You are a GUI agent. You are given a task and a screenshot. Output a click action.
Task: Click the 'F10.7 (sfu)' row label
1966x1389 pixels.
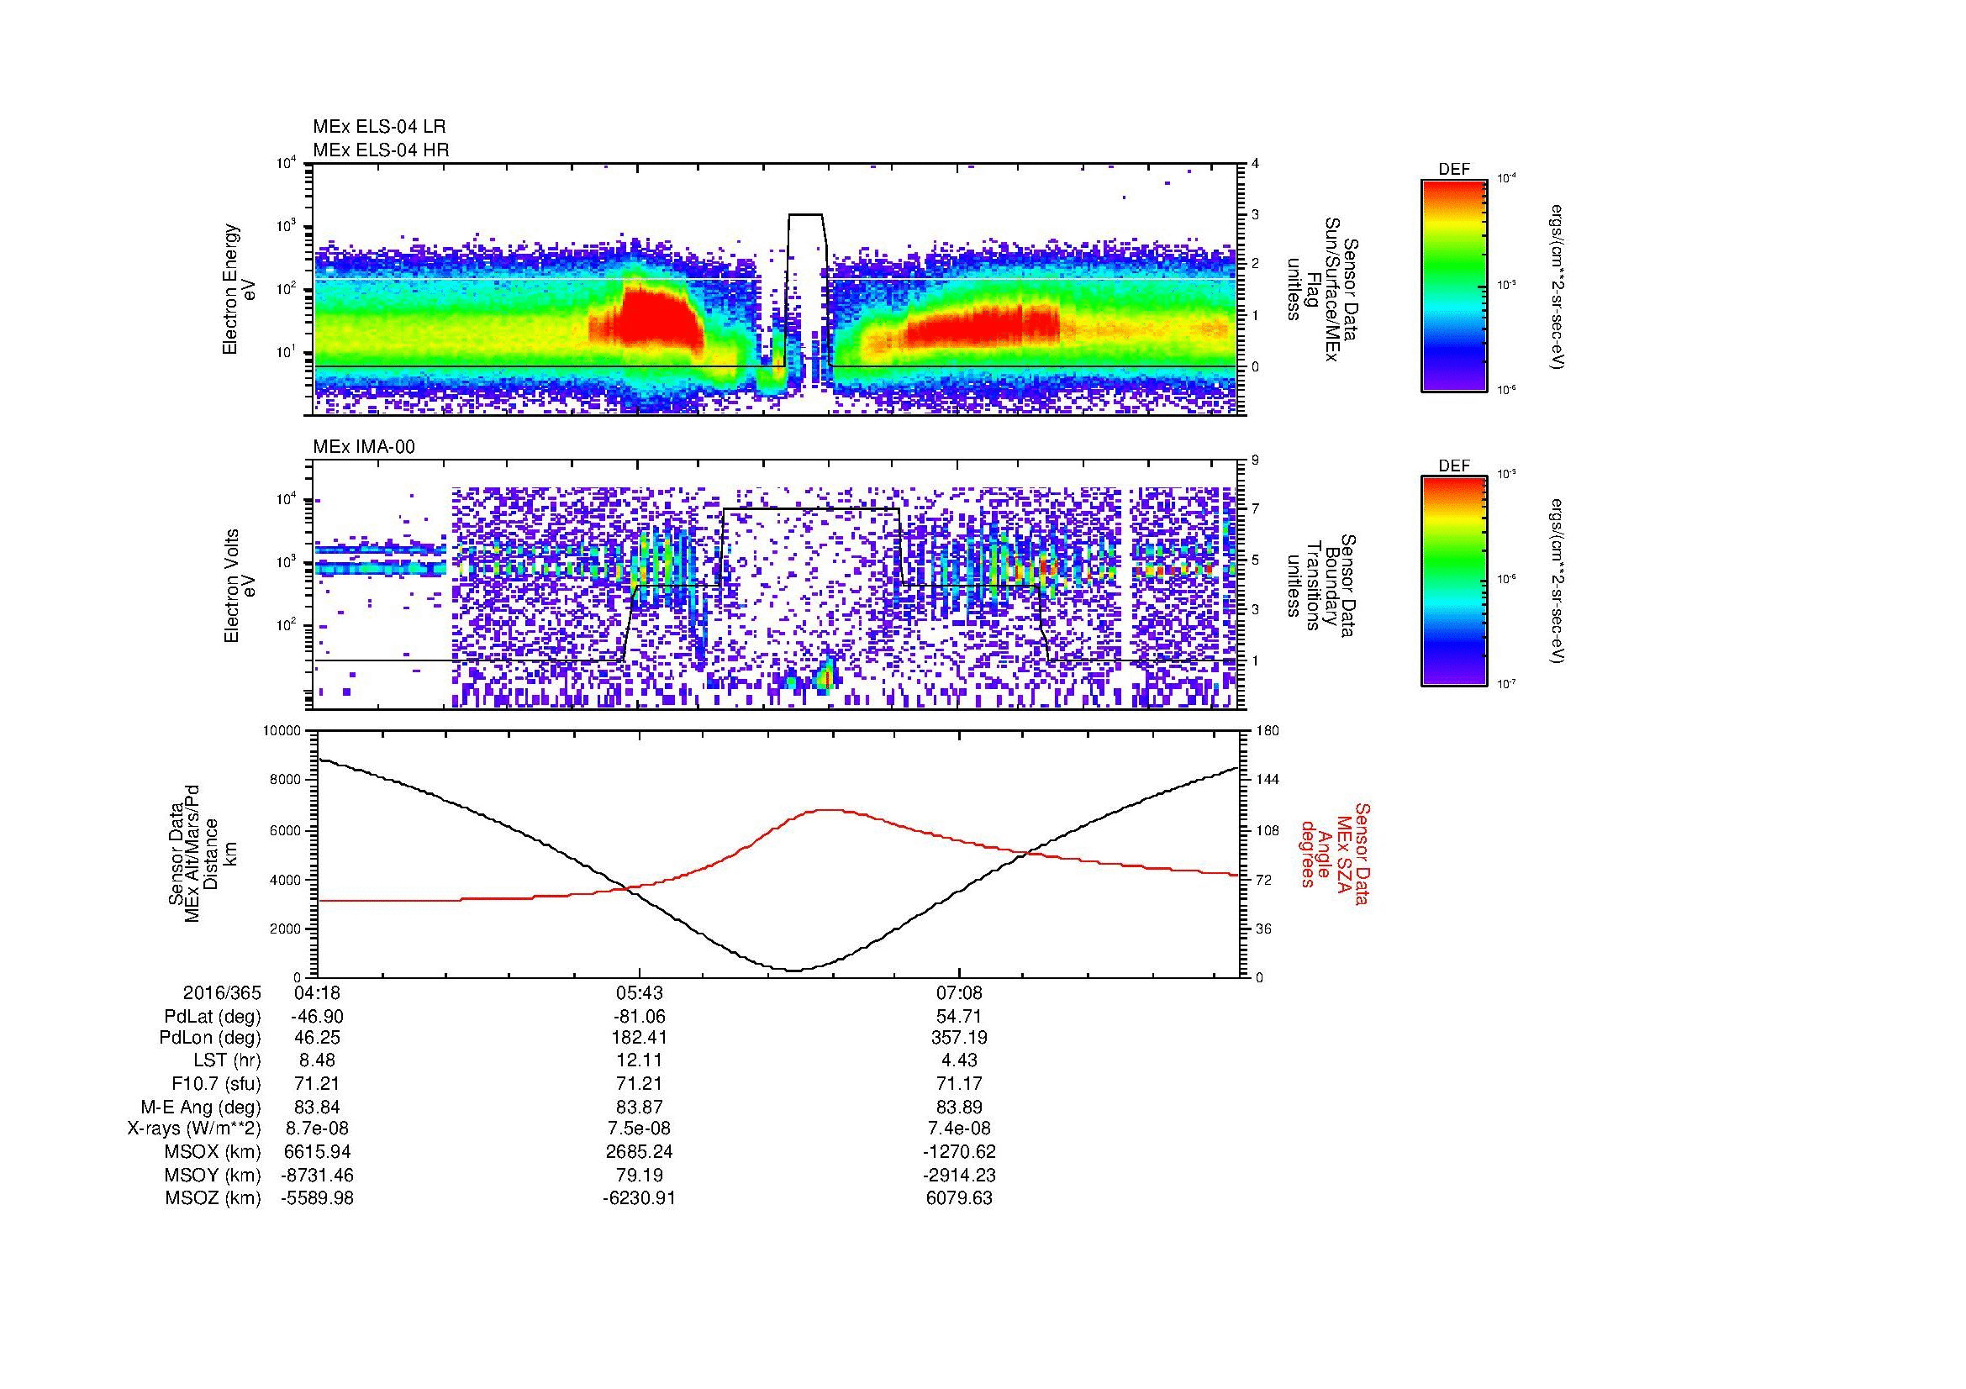216,1083
